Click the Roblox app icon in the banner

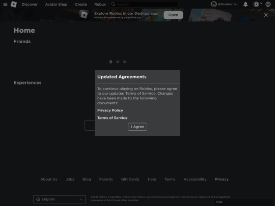84,15
